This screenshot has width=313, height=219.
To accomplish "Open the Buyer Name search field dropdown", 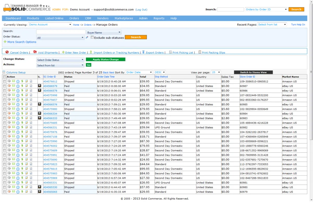I will pyautogui.click(x=104, y=32).
